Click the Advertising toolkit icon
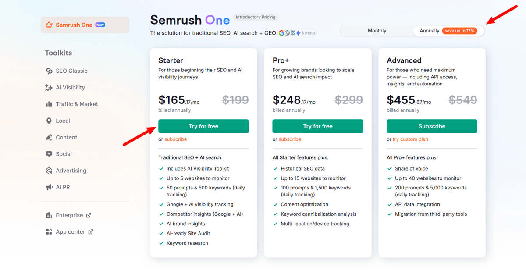Screen dimensions: 526x274 click(x=50, y=171)
